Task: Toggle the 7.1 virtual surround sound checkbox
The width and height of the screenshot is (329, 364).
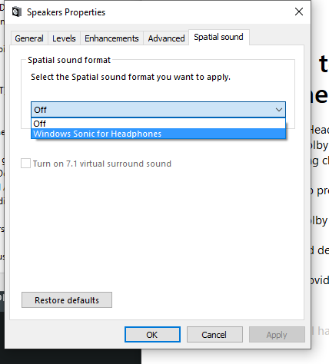Action: click(x=25, y=164)
